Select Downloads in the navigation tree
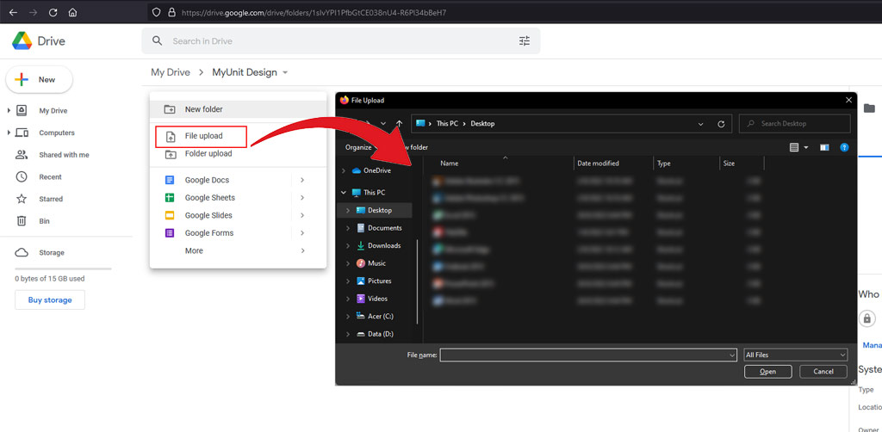882x432 pixels. [384, 245]
